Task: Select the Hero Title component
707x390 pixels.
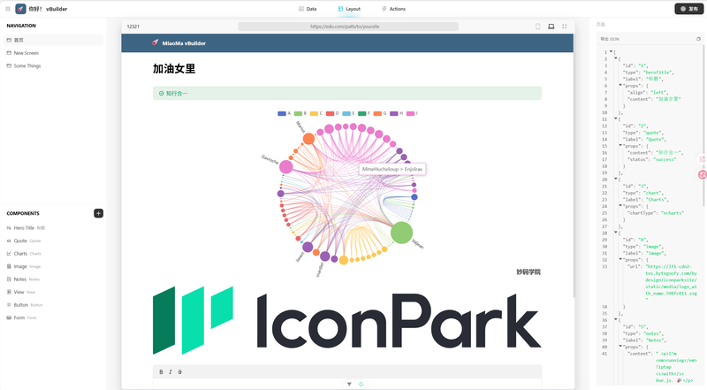Action: pyautogui.click(x=26, y=228)
